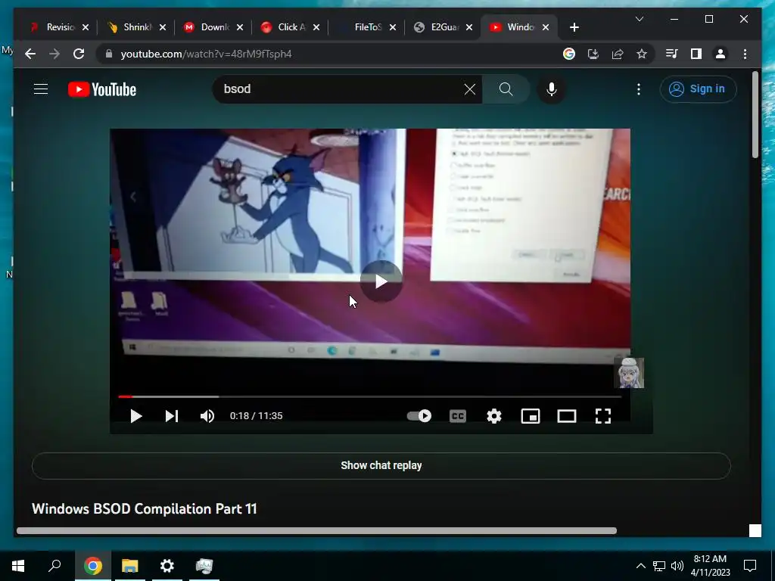The height and width of the screenshot is (581, 775).
Task: Open the tab search chevron
Action: [639, 19]
